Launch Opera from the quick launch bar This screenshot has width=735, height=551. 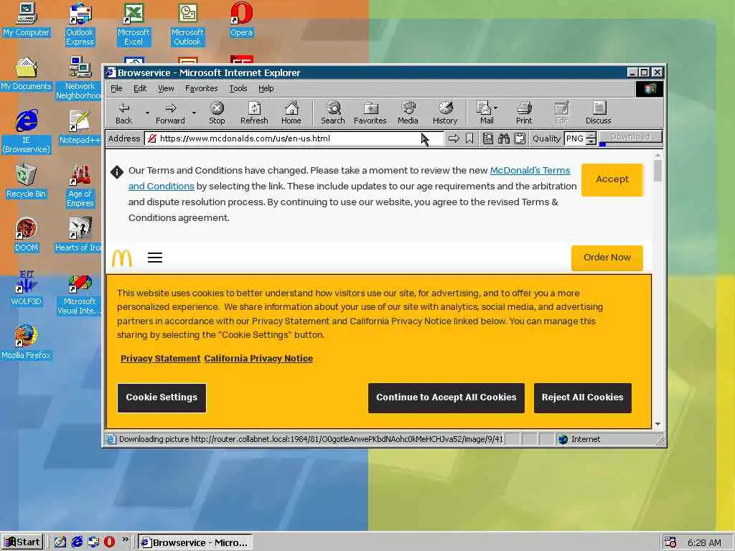pos(109,542)
